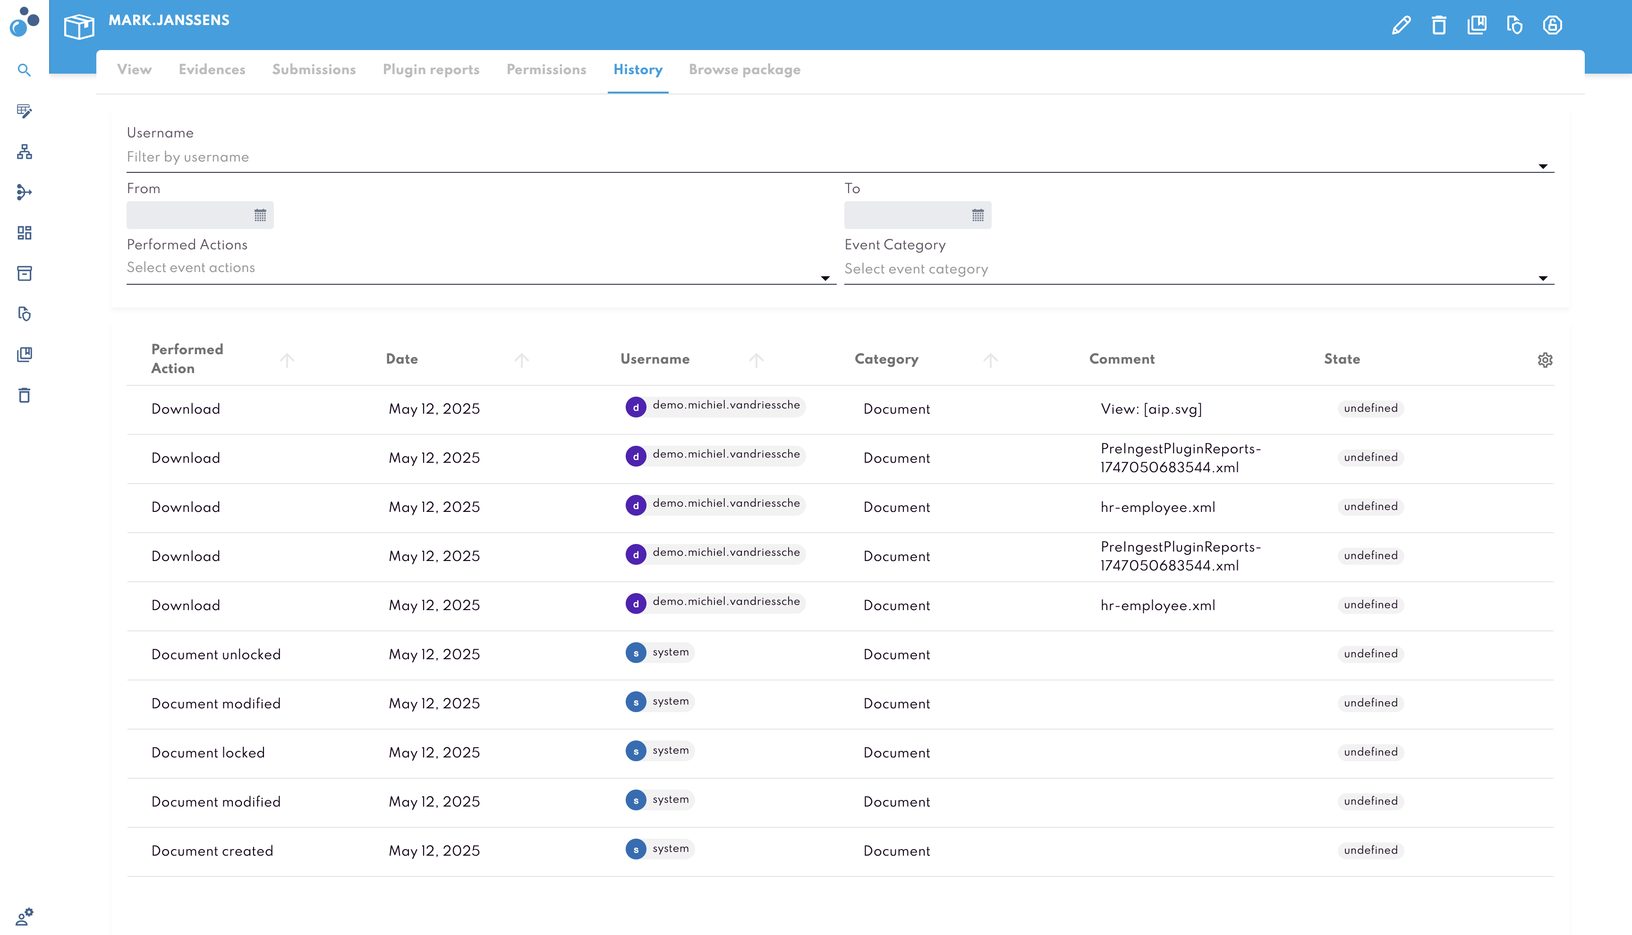The height and width of the screenshot is (935, 1632).
Task: Click the MARK.JANSSENS title
Action: click(x=169, y=21)
